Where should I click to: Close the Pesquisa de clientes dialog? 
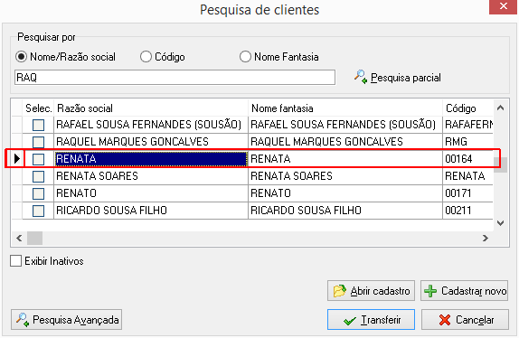(503, 6)
